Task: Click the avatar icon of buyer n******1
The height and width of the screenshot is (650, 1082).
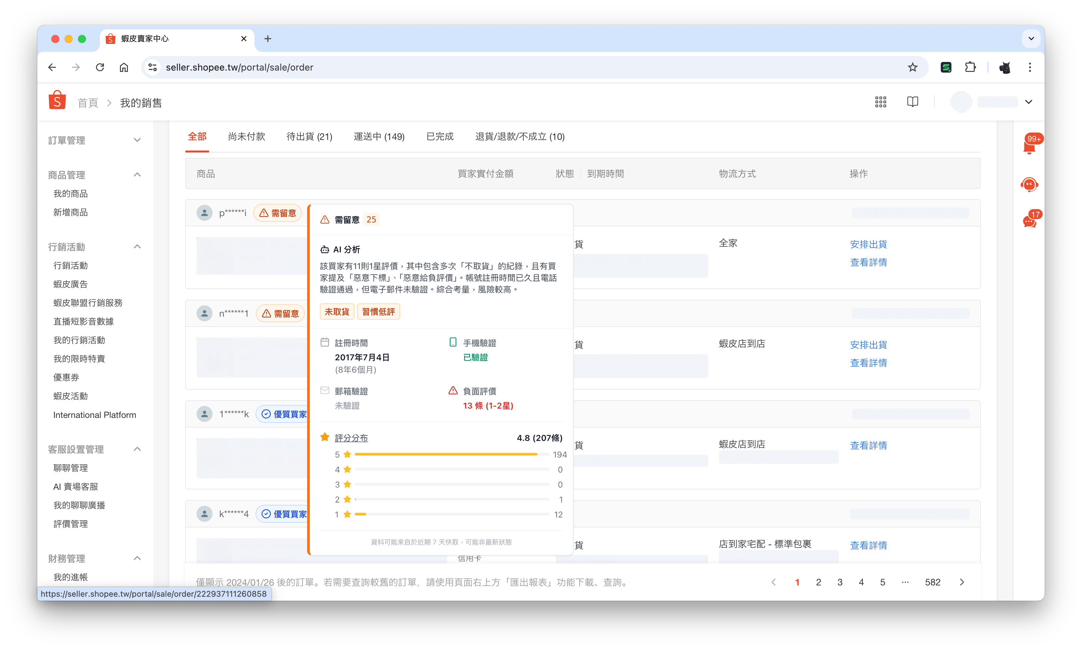Action: point(204,314)
